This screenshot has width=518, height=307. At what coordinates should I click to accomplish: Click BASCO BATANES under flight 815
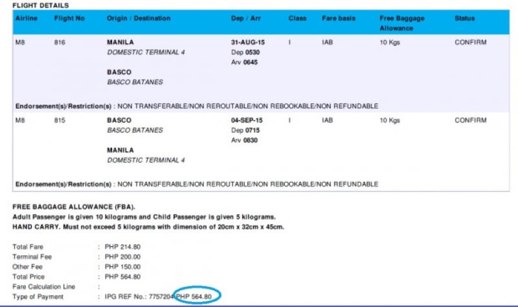[x=135, y=130]
